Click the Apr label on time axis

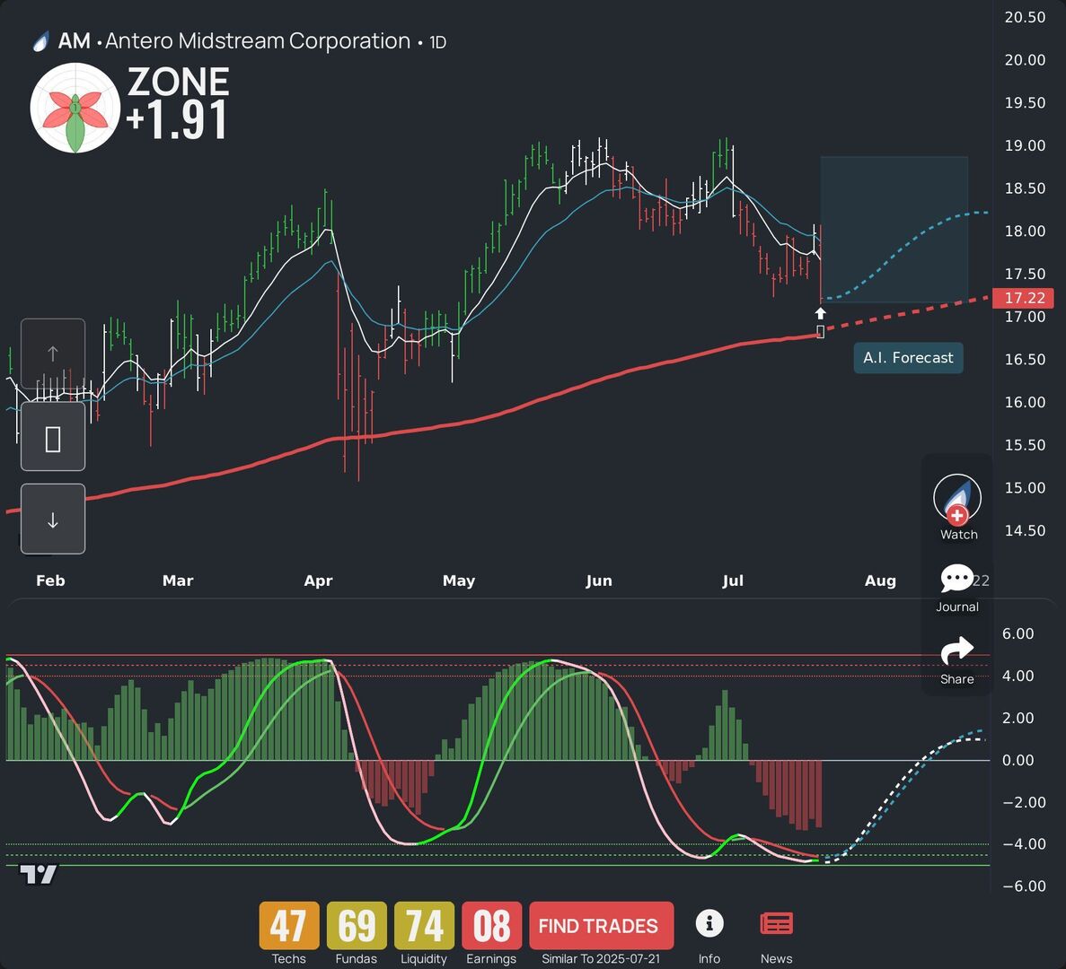tap(318, 581)
